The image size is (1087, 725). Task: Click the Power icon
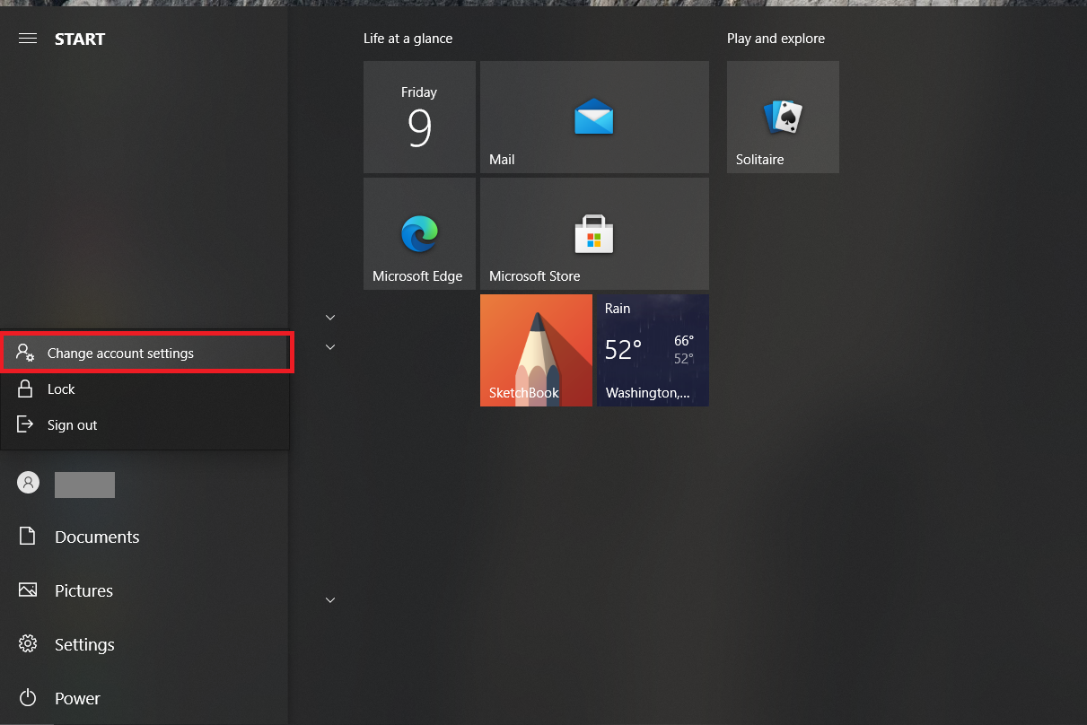(27, 698)
